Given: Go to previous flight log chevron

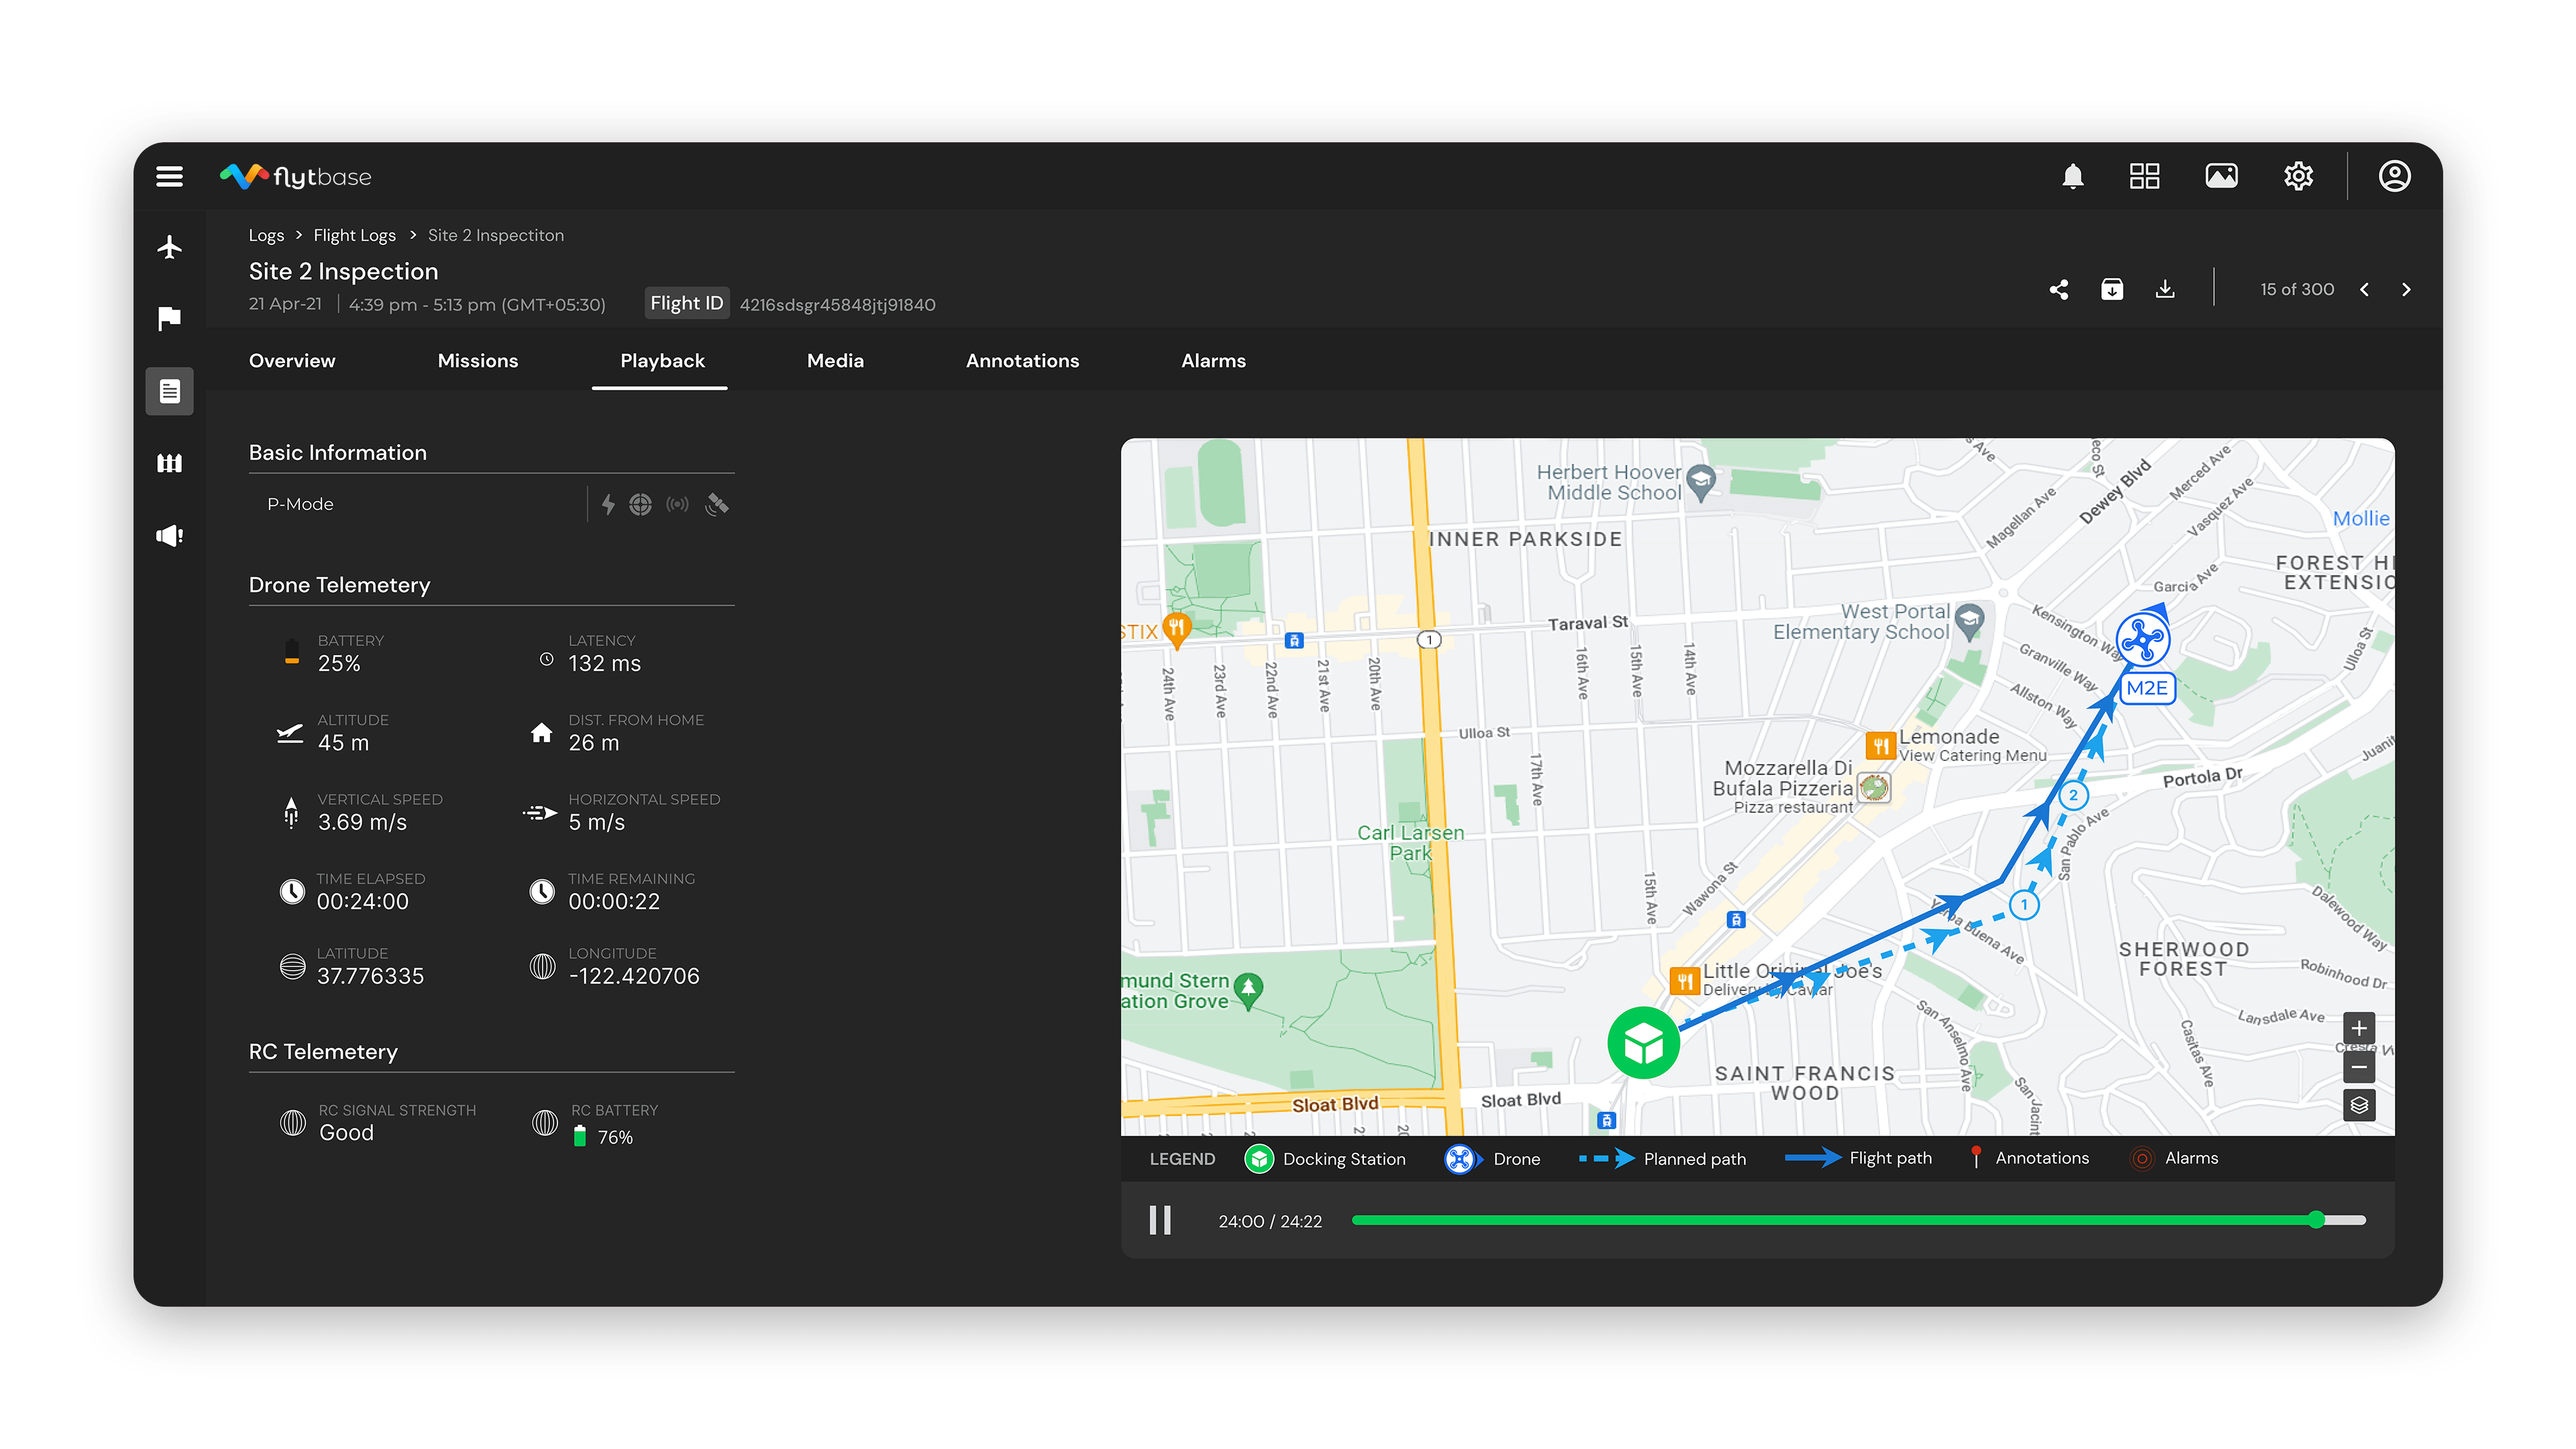Looking at the screenshot, I should (2364, 289).
